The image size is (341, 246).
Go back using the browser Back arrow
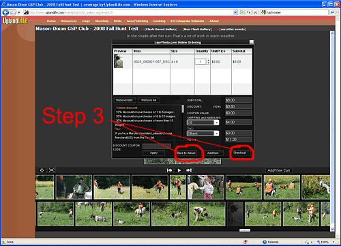[x=5, y=12]
